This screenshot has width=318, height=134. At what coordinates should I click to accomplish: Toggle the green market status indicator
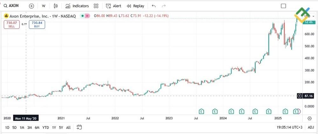83,16
